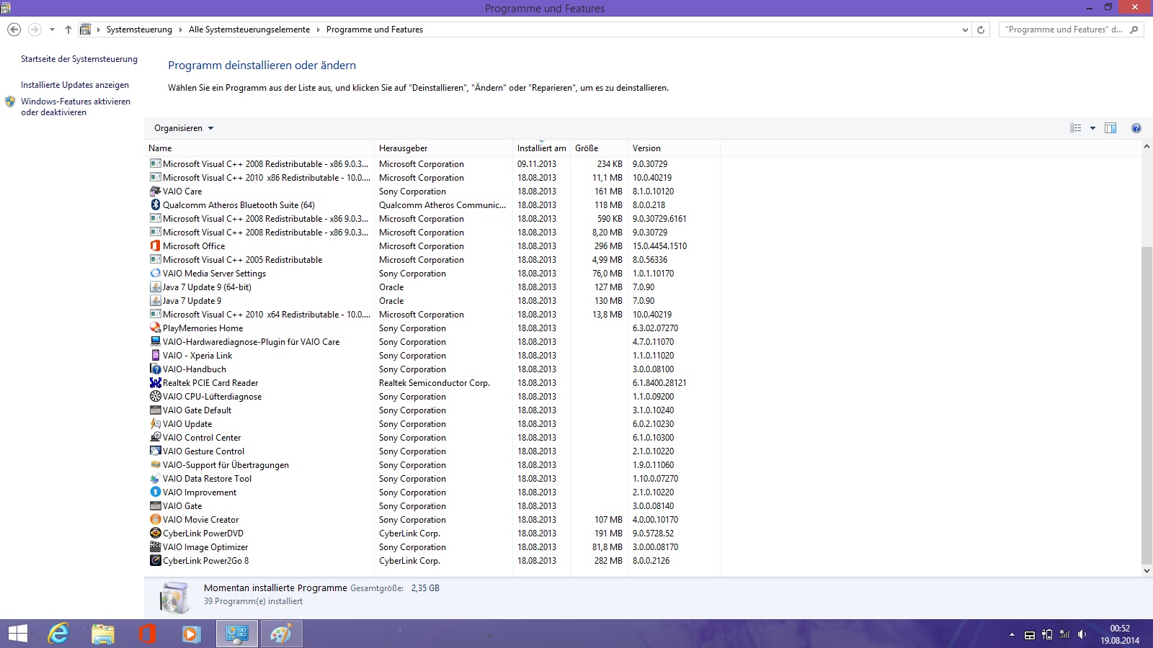1153x648 pixels.
Task: Click the scrollbar down arrow
Action: [x=1147, y=571]
